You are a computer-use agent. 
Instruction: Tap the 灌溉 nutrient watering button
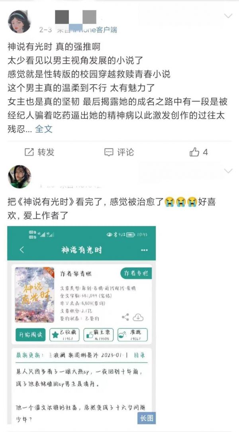click(x=133, y=335)
